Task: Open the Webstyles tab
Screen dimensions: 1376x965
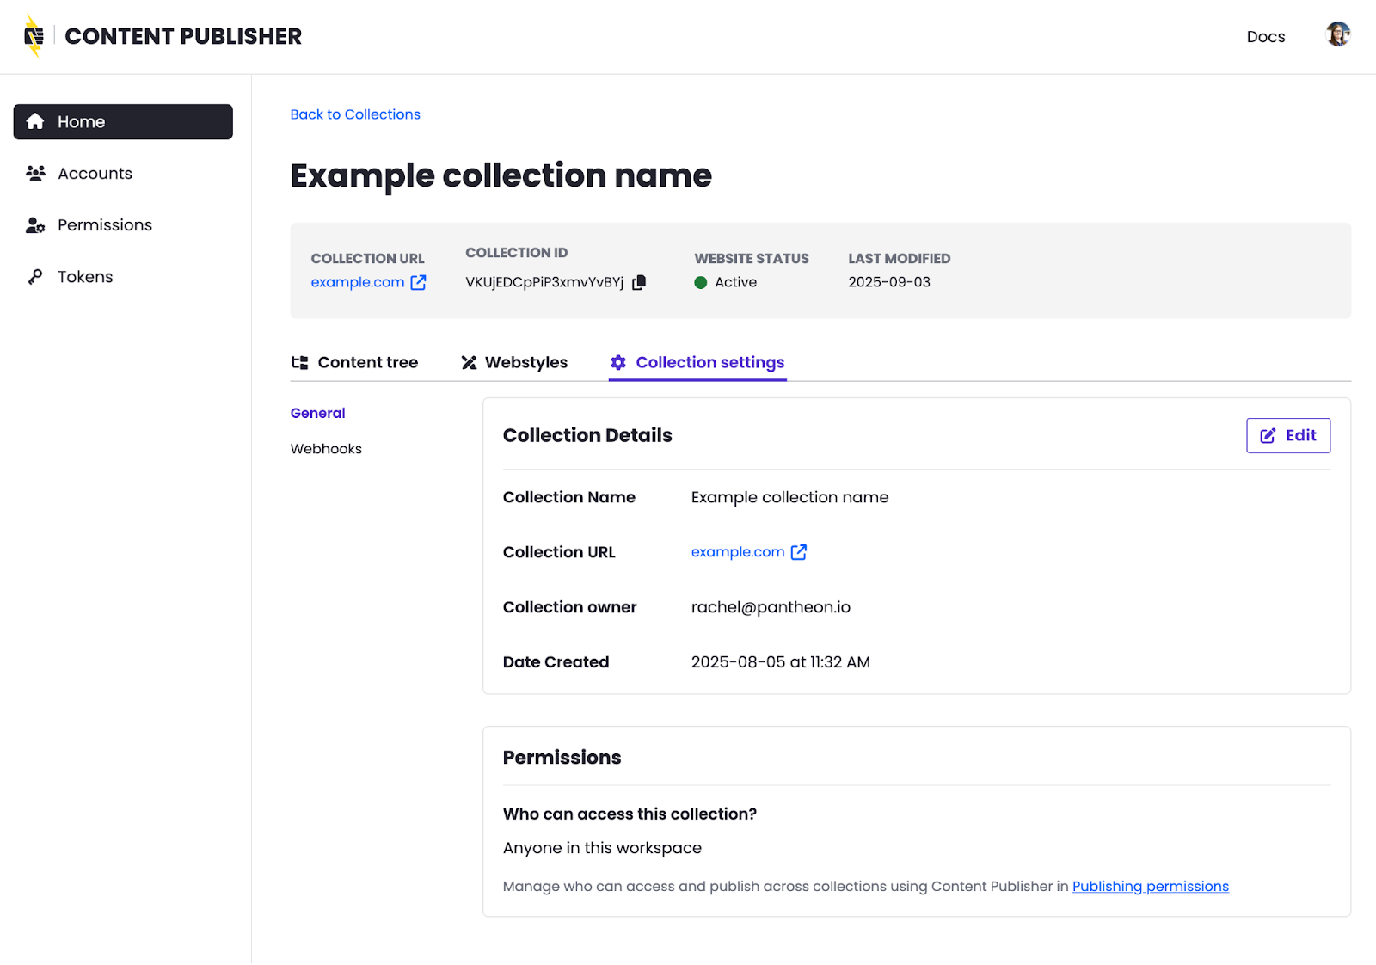Action: (514, 362)
